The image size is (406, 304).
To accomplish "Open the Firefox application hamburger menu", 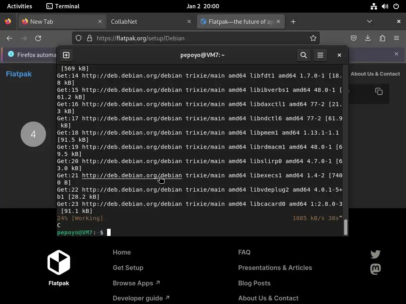I will [396, 38].
